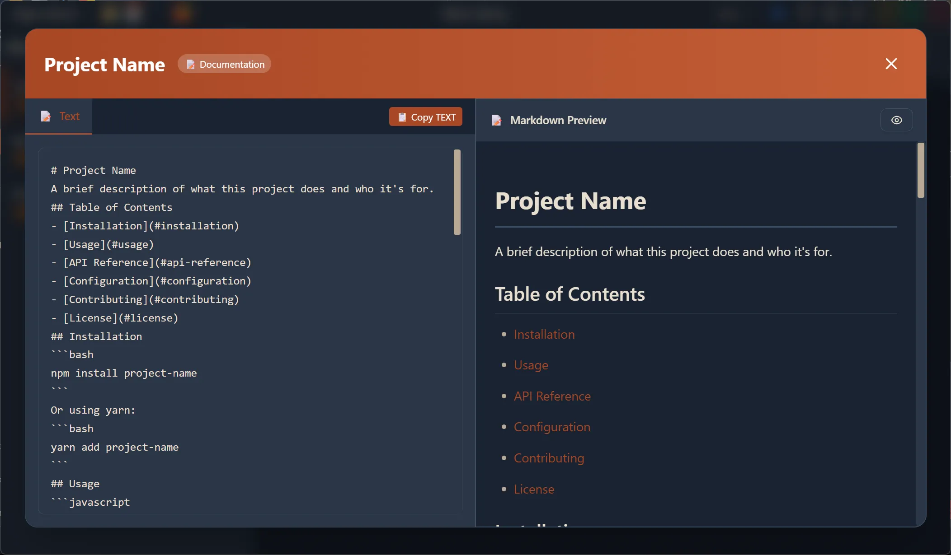Open the API Reference link

[552, 396]
